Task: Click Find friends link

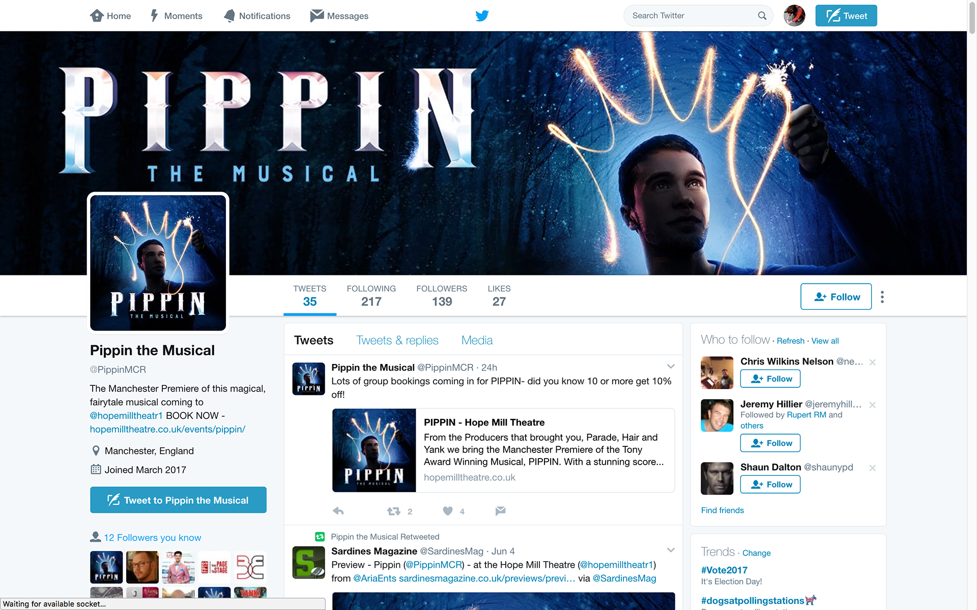Action: click(x=722, y=510)
